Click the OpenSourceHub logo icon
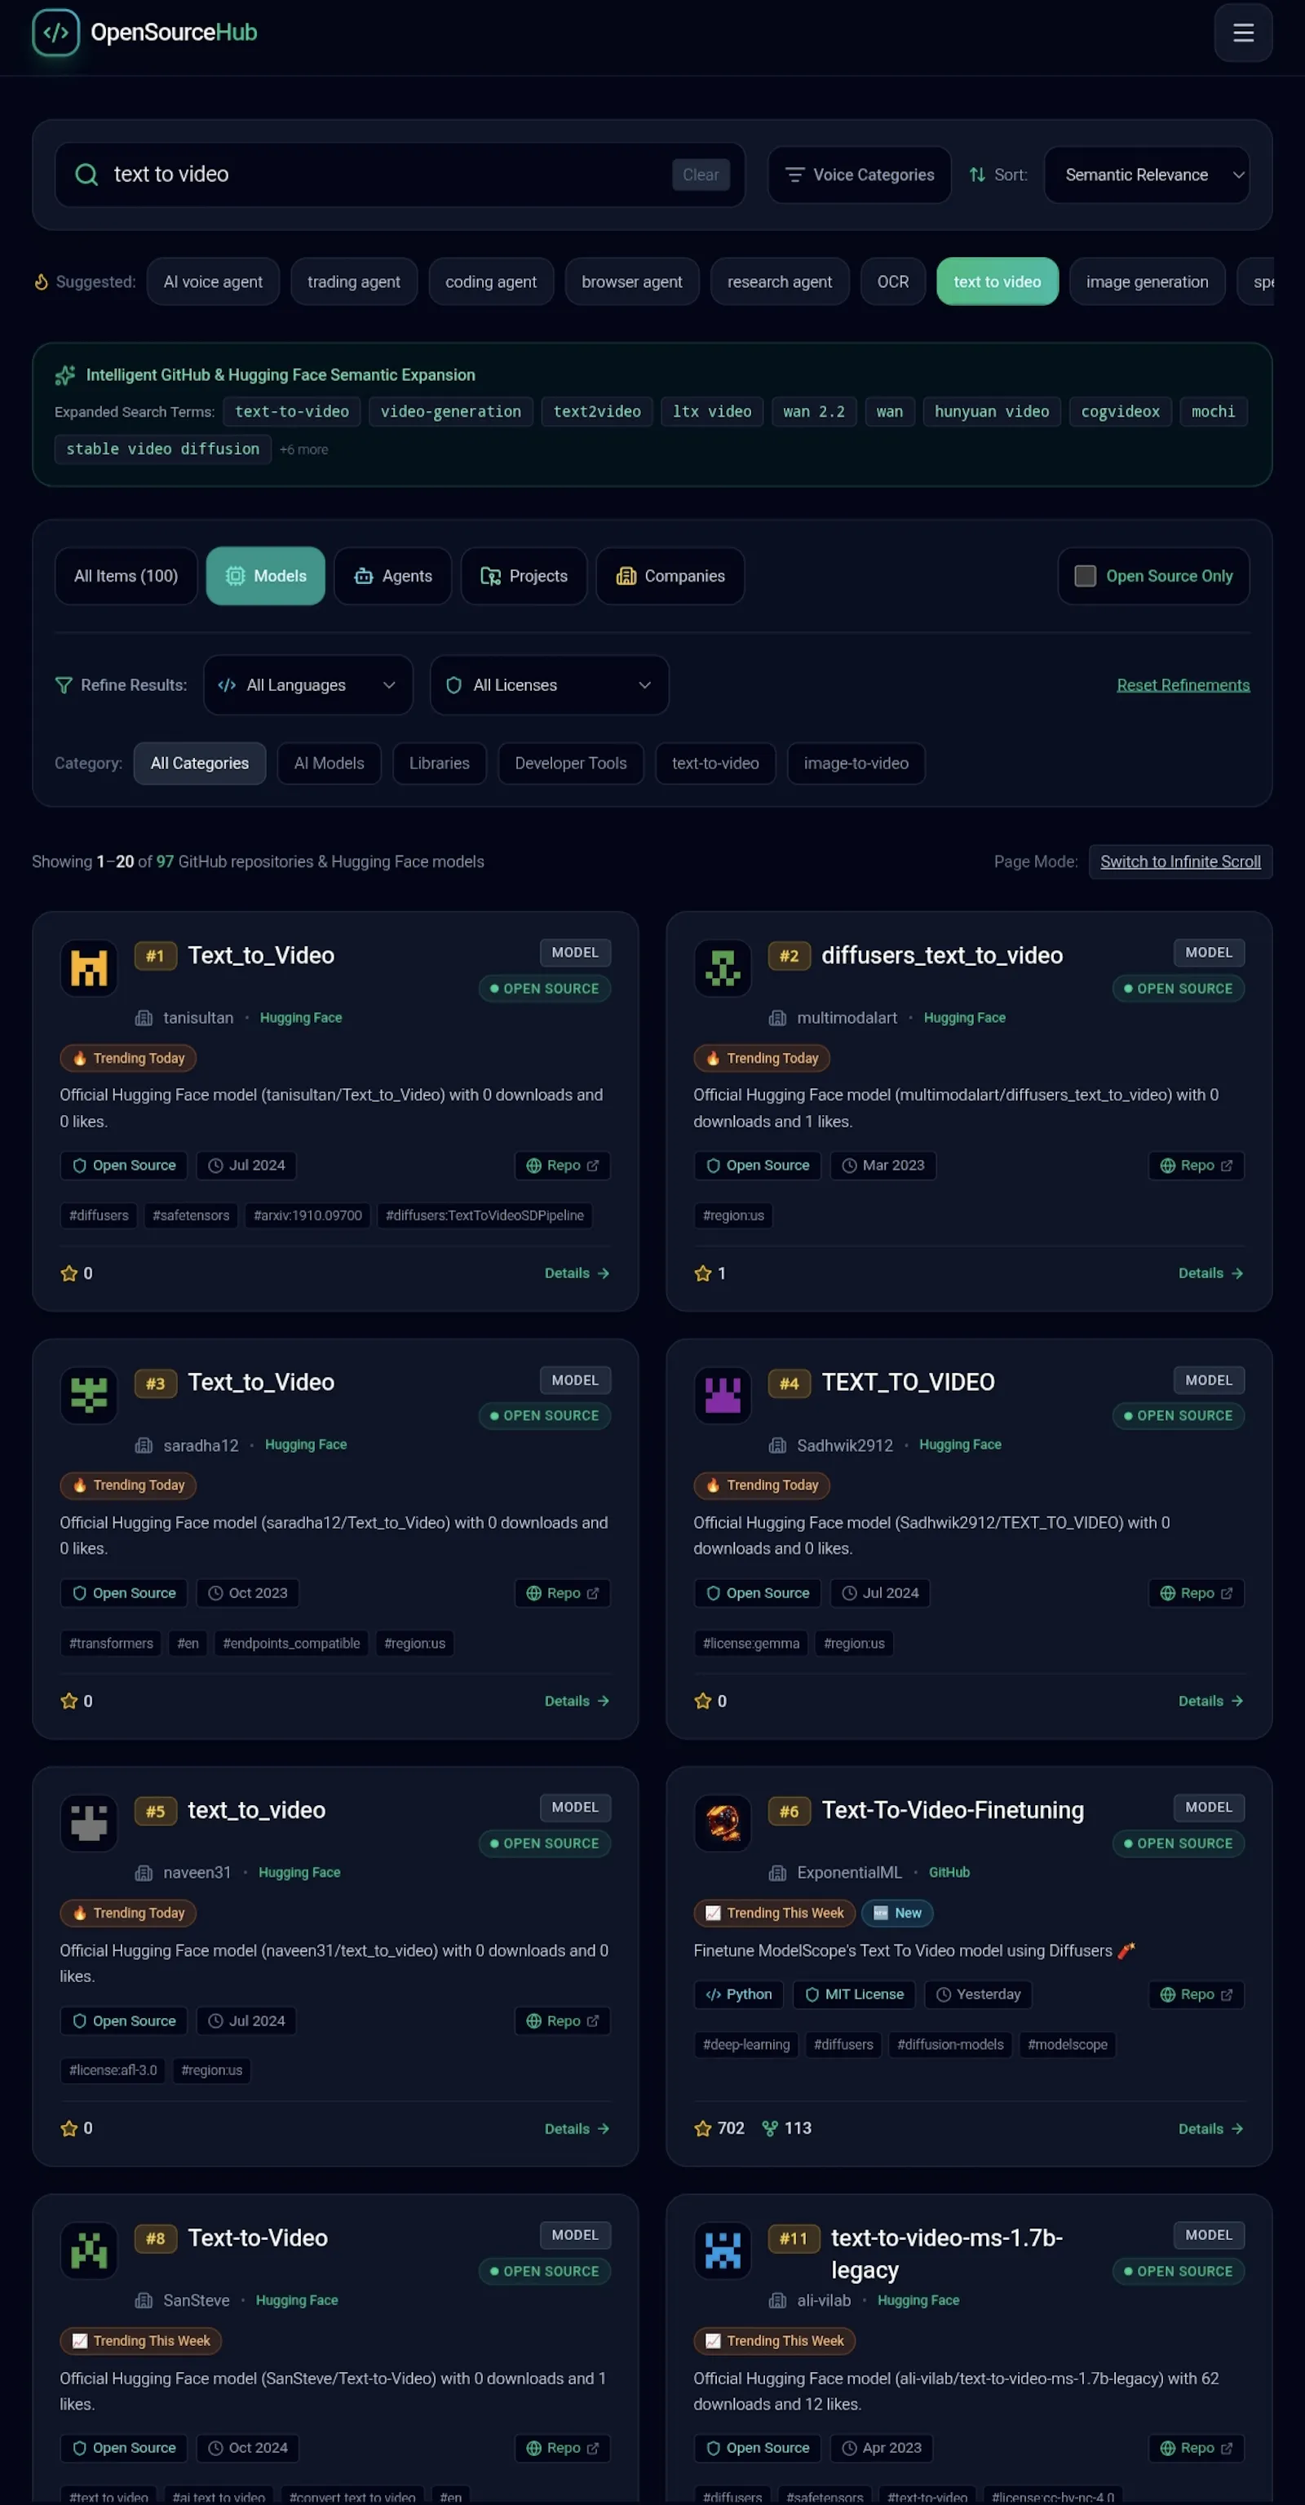 pos(55,32)
